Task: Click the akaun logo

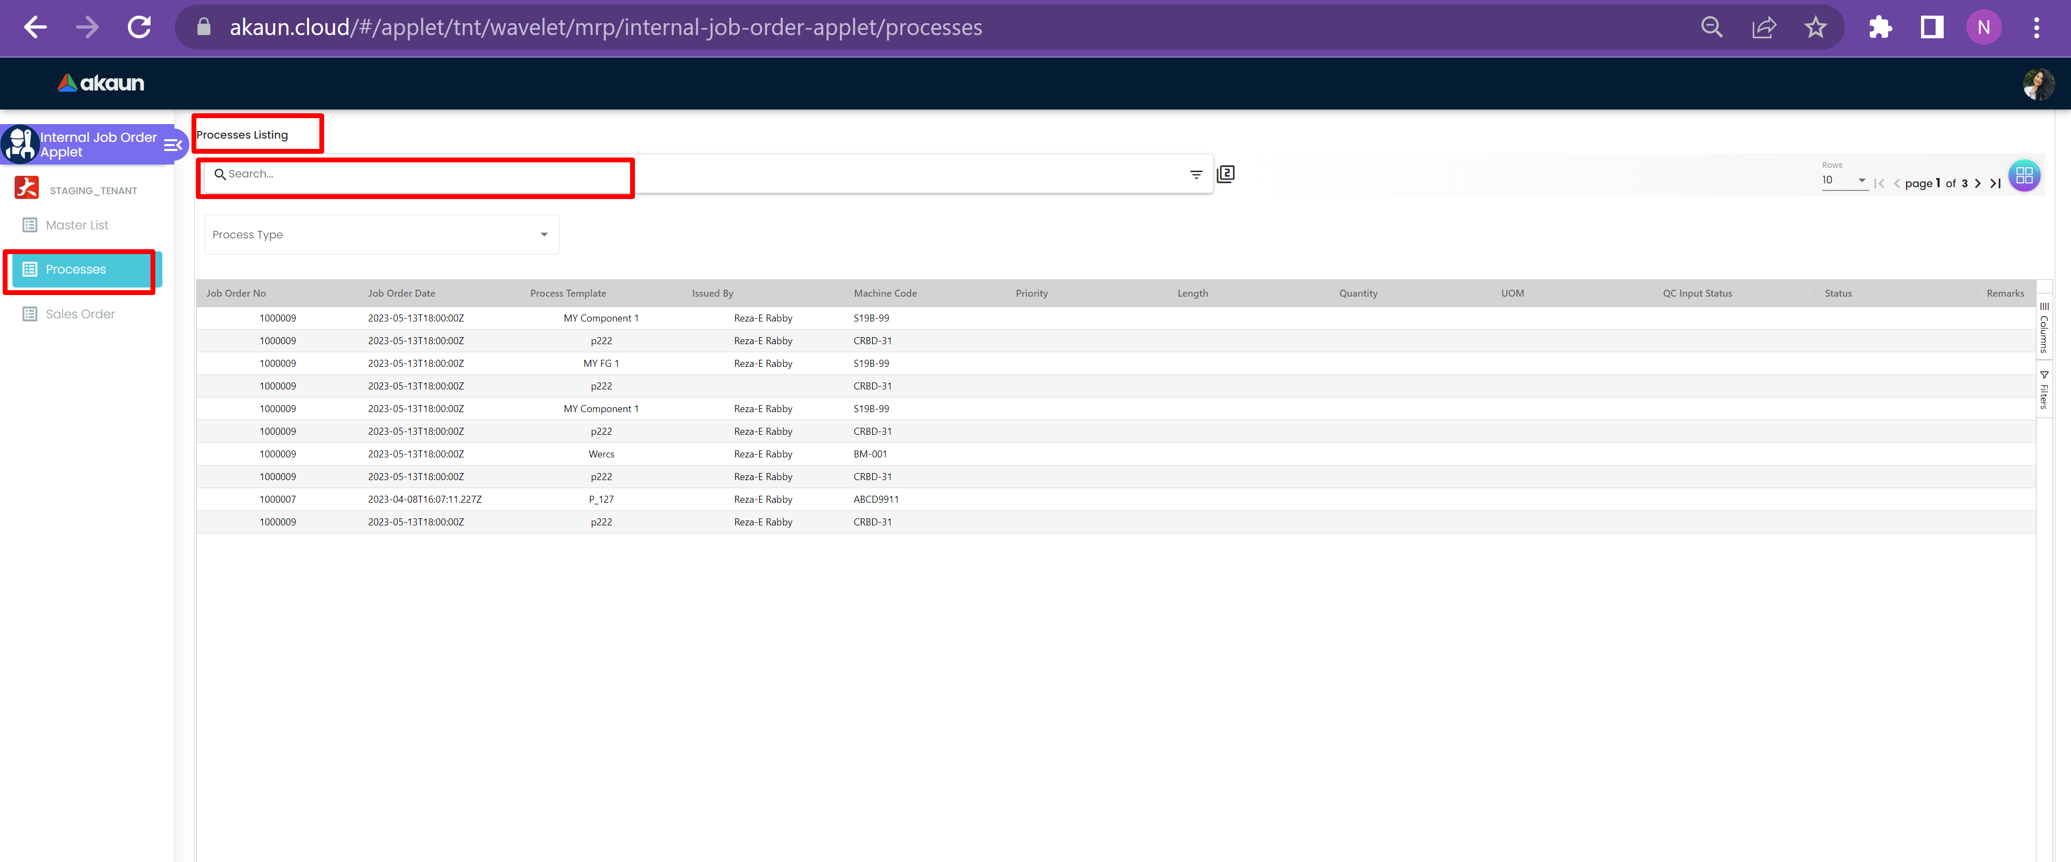Action: click(100, 83)
